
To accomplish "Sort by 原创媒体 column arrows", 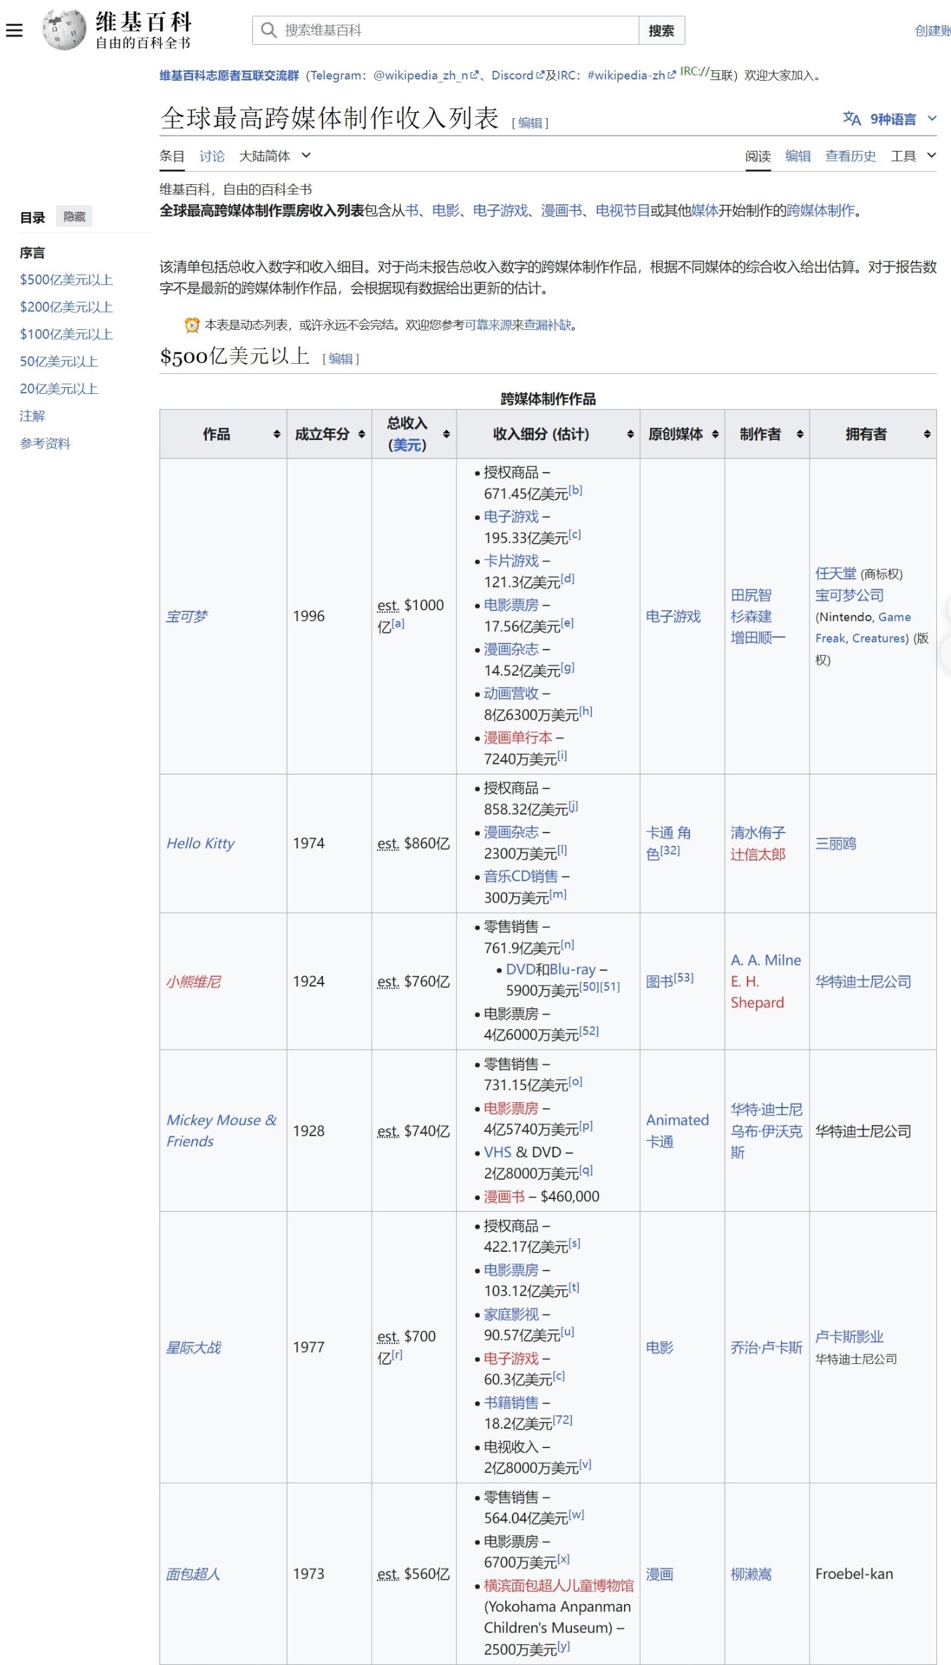I will (715, 435).
